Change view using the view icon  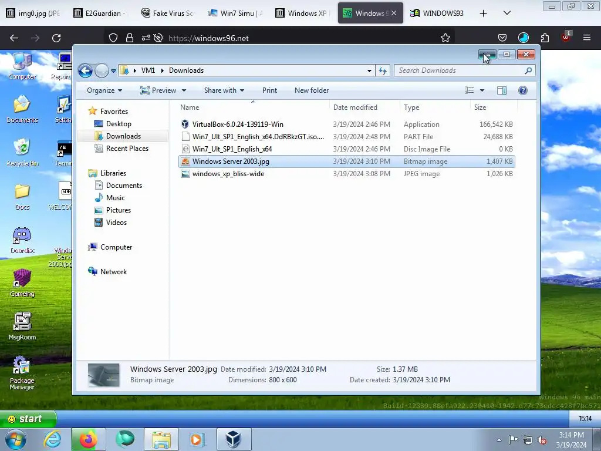point(469,90)
